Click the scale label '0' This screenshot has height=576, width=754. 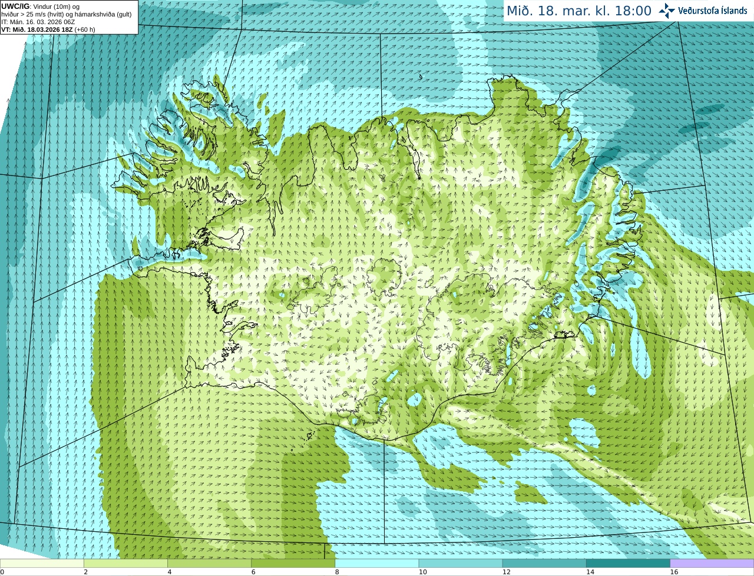pyautogui.click(x=2, y=572)
